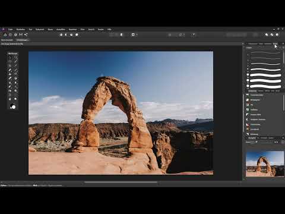Open the Ebene menu
The image size is (285, 214).
click(50, 30)
